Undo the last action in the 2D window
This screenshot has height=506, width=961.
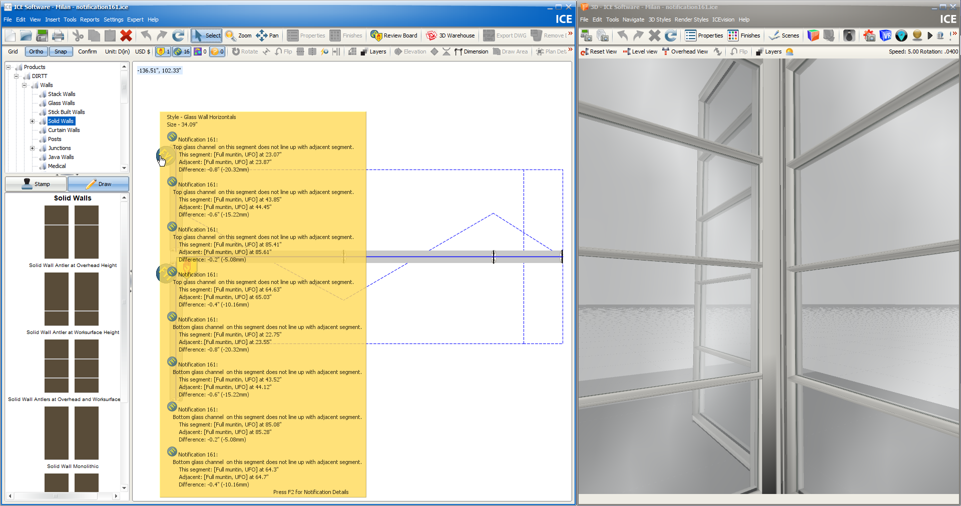[146, 35]
